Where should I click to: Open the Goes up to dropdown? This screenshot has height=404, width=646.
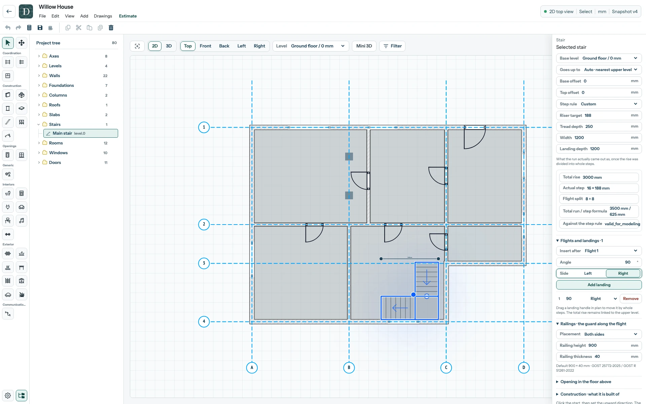tap(599, 70)
